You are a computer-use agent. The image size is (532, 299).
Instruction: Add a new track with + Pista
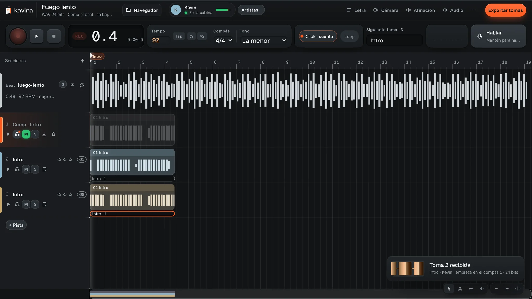16,225
